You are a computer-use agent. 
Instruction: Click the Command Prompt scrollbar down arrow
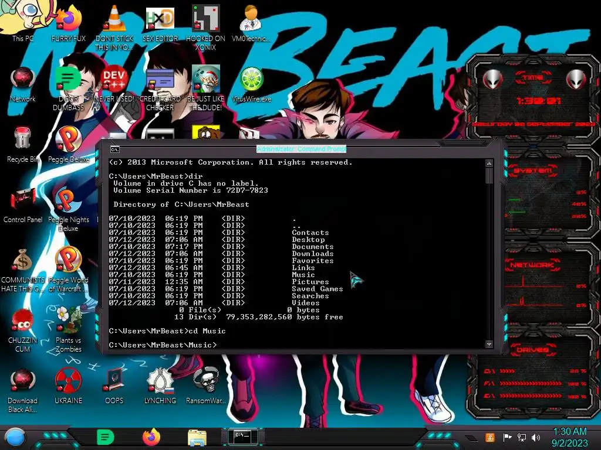click(489, 345)
